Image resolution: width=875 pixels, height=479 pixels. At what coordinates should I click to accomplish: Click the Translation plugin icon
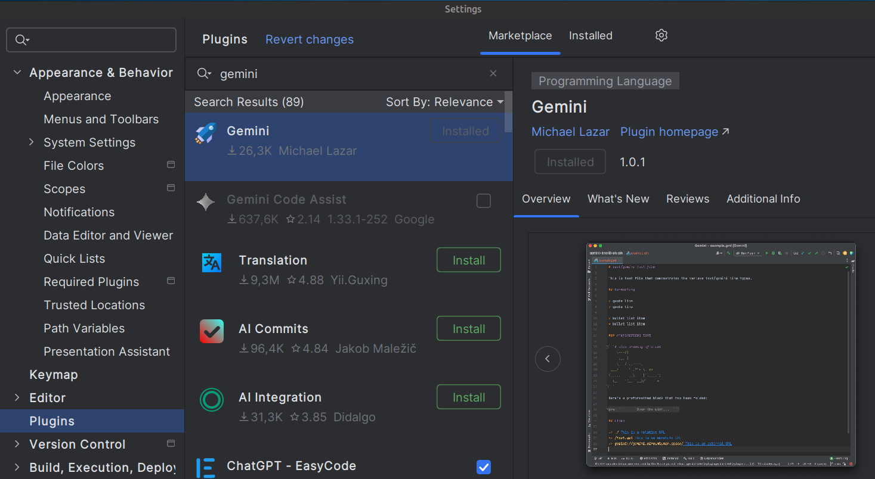click(212, 263)
